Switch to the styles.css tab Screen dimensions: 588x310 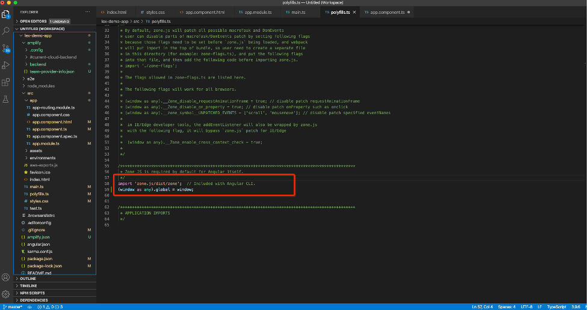(152, 12)
